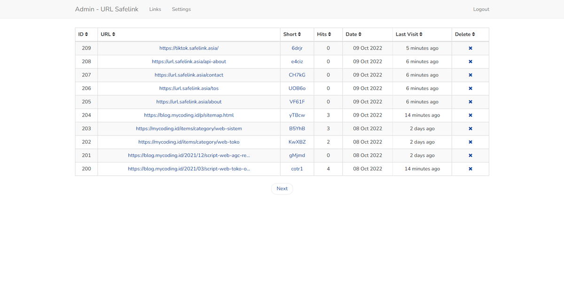Click the '5 minutes ago' last visit cell

[x=422, y=48]
